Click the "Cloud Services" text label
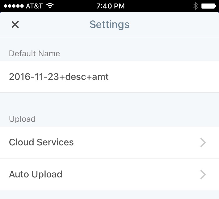The height and width of the screenshot is (199, 219). click(x=41, y=142)
